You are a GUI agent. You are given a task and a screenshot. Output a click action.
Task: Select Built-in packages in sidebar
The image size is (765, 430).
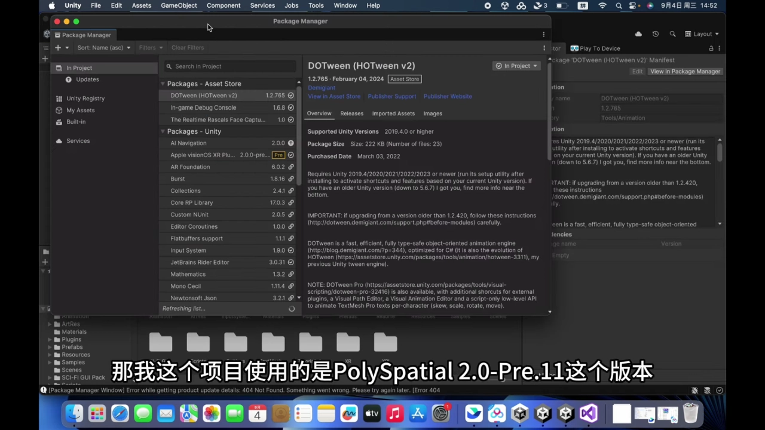coord(76,122)
